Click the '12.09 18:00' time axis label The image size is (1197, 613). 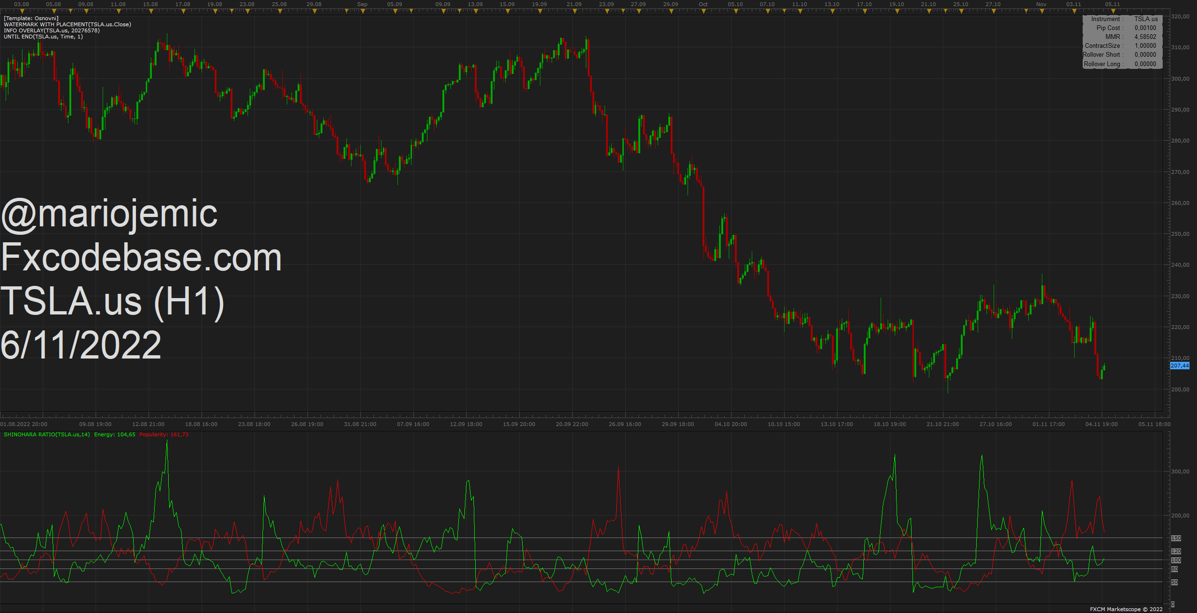point(466,424)
